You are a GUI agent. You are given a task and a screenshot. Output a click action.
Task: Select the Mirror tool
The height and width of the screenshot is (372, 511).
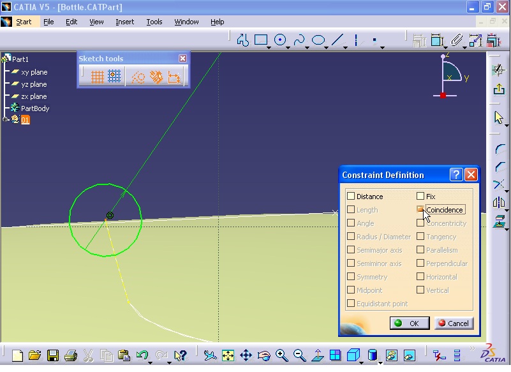499,202
